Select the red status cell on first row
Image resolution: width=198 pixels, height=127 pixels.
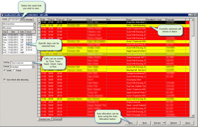(187, 22)
